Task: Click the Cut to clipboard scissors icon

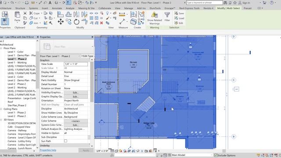Action: (x=25, y=13)
